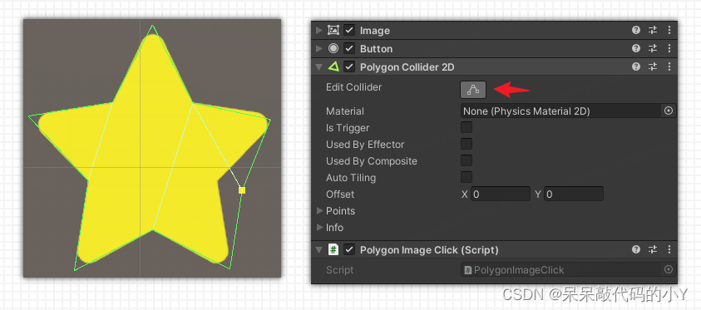Click the Offset X input field

(x=501, y=194)
